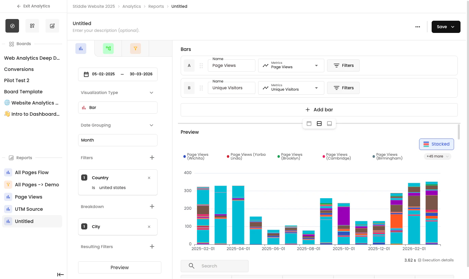469x279 pixels.
Task: Select the green flow chart tab icon
Action: (x=108, y=49)
